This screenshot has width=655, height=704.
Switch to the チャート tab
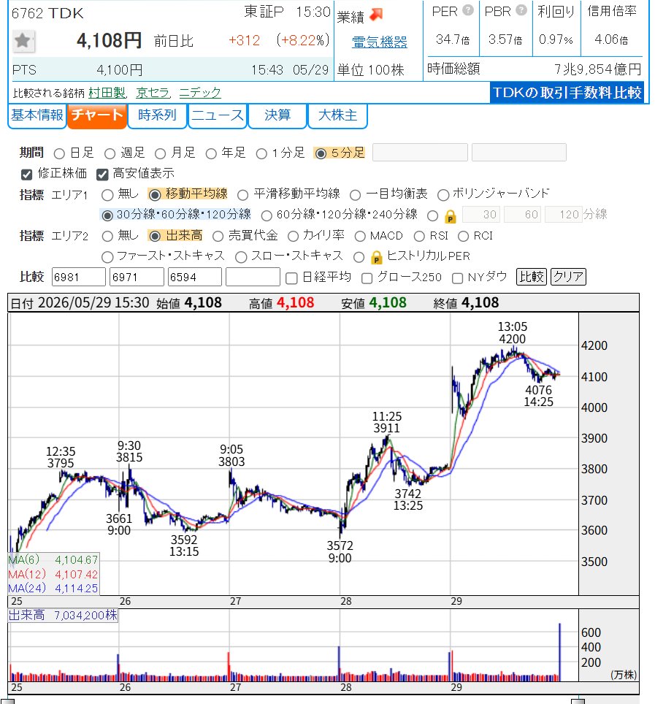point(97,115)
